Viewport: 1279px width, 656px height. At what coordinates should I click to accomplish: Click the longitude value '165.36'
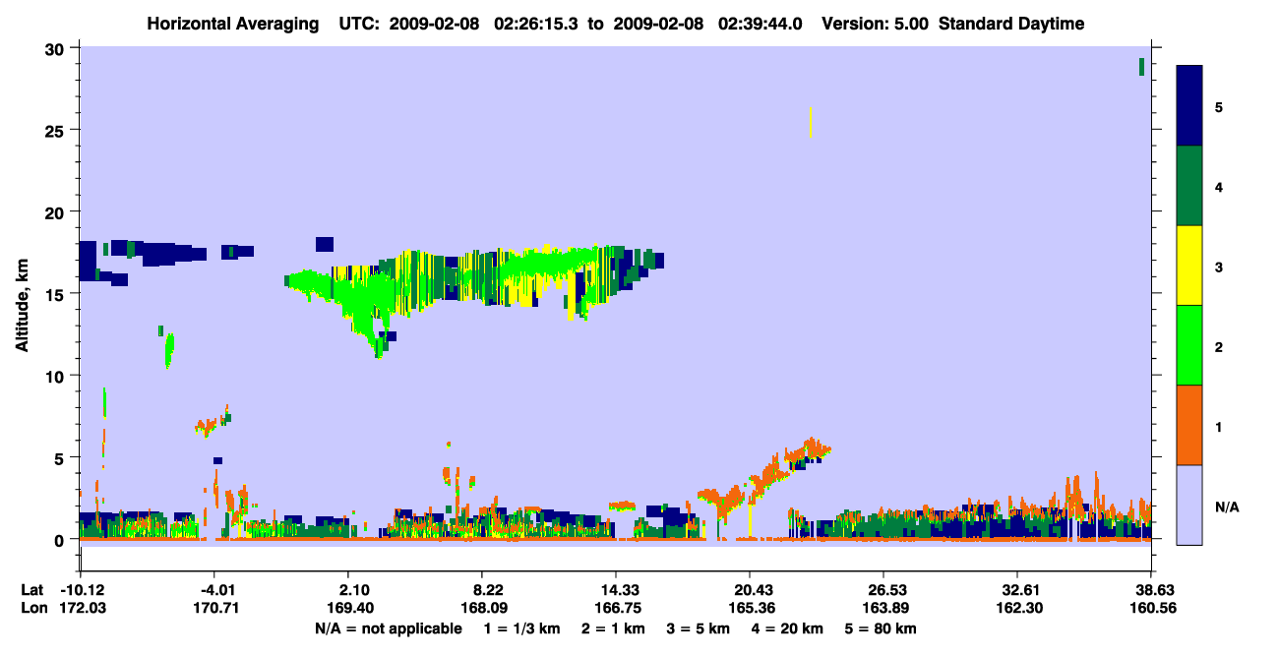click(x=750, y=609)
